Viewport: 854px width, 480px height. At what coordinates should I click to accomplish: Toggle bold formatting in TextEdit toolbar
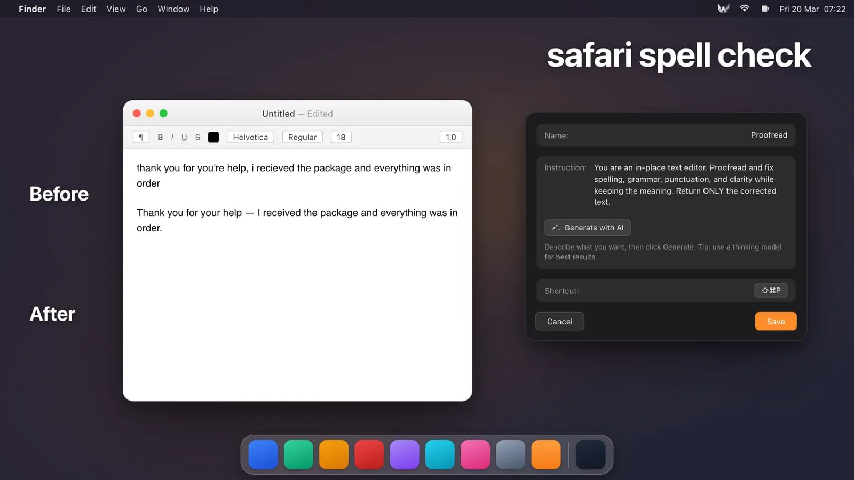(x=160, y=137)
